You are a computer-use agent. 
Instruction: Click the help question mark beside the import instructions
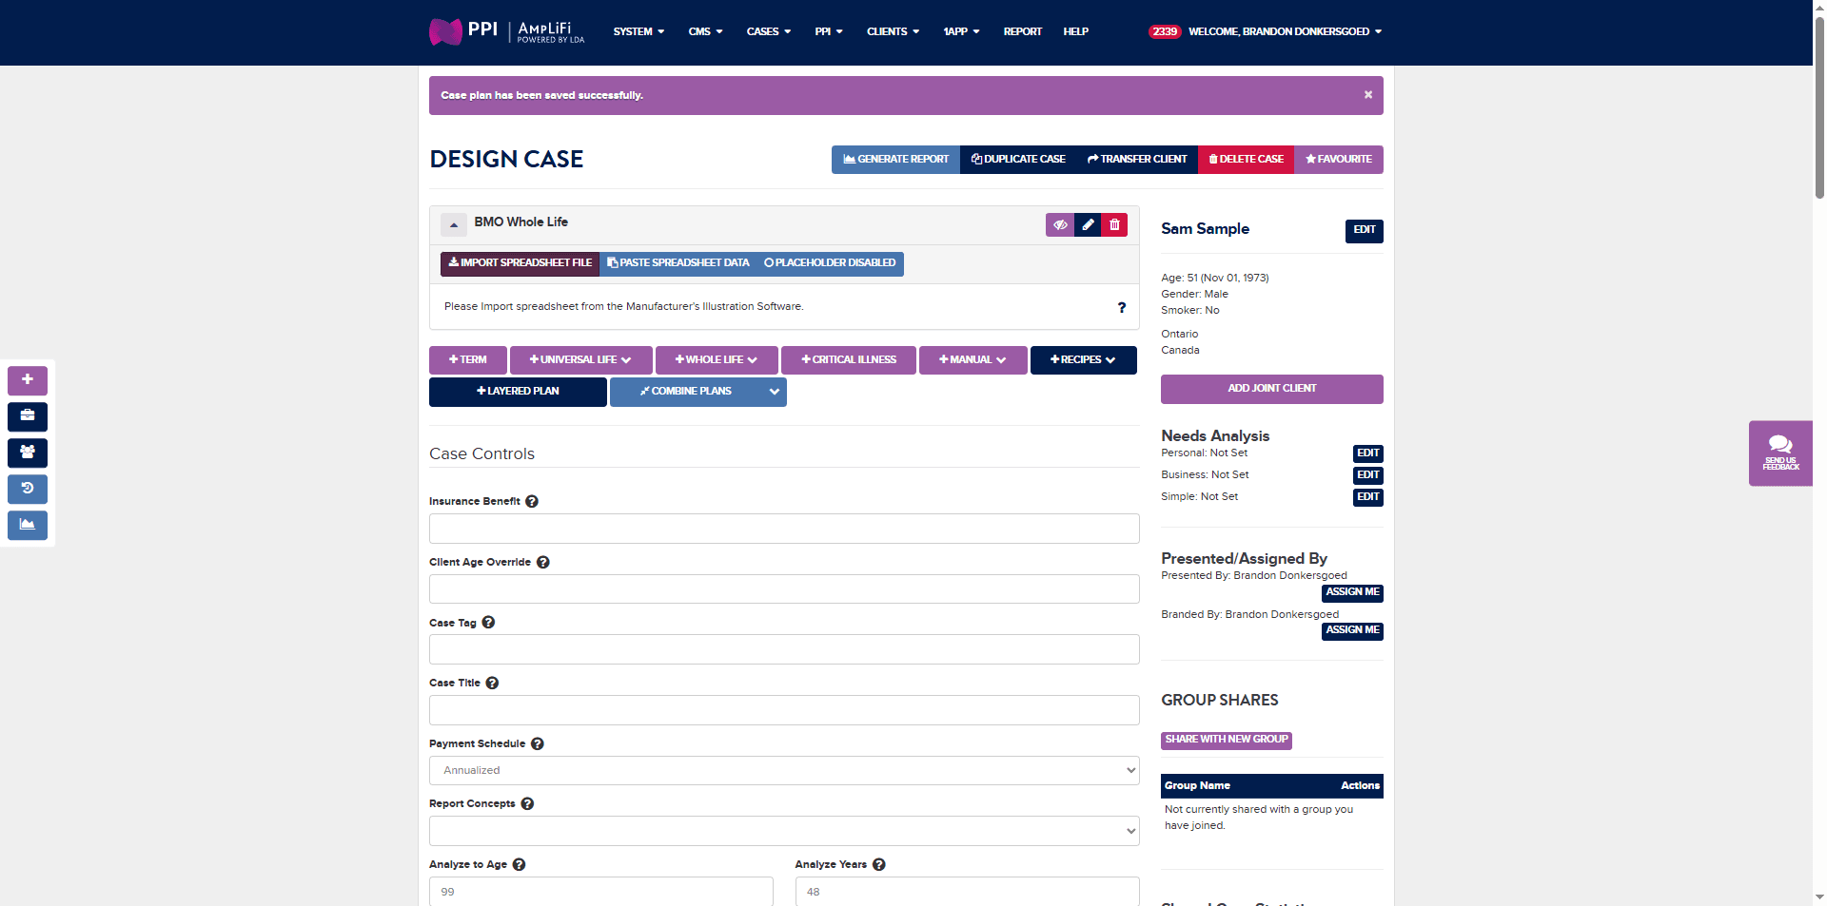click(1121, 307)
